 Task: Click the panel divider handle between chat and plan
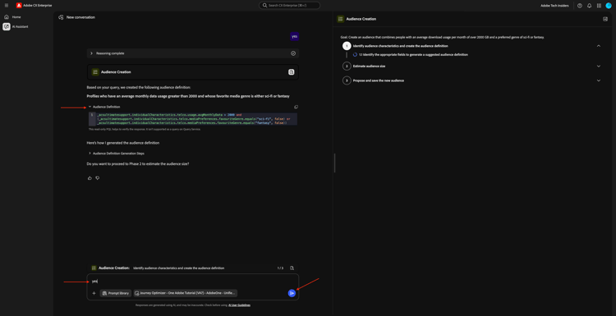[334, 163]
